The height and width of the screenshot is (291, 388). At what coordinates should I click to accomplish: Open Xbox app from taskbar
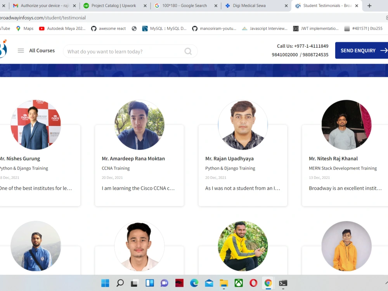(x=239, y=283)
